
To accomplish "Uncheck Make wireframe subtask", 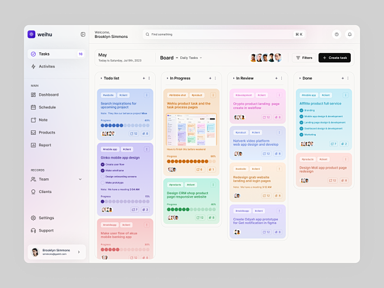I will click(x=103, y=171).
